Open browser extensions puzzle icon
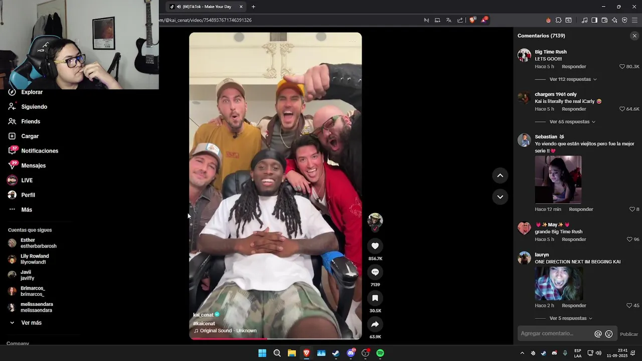 pyautogui.click(x=558, y=20)
